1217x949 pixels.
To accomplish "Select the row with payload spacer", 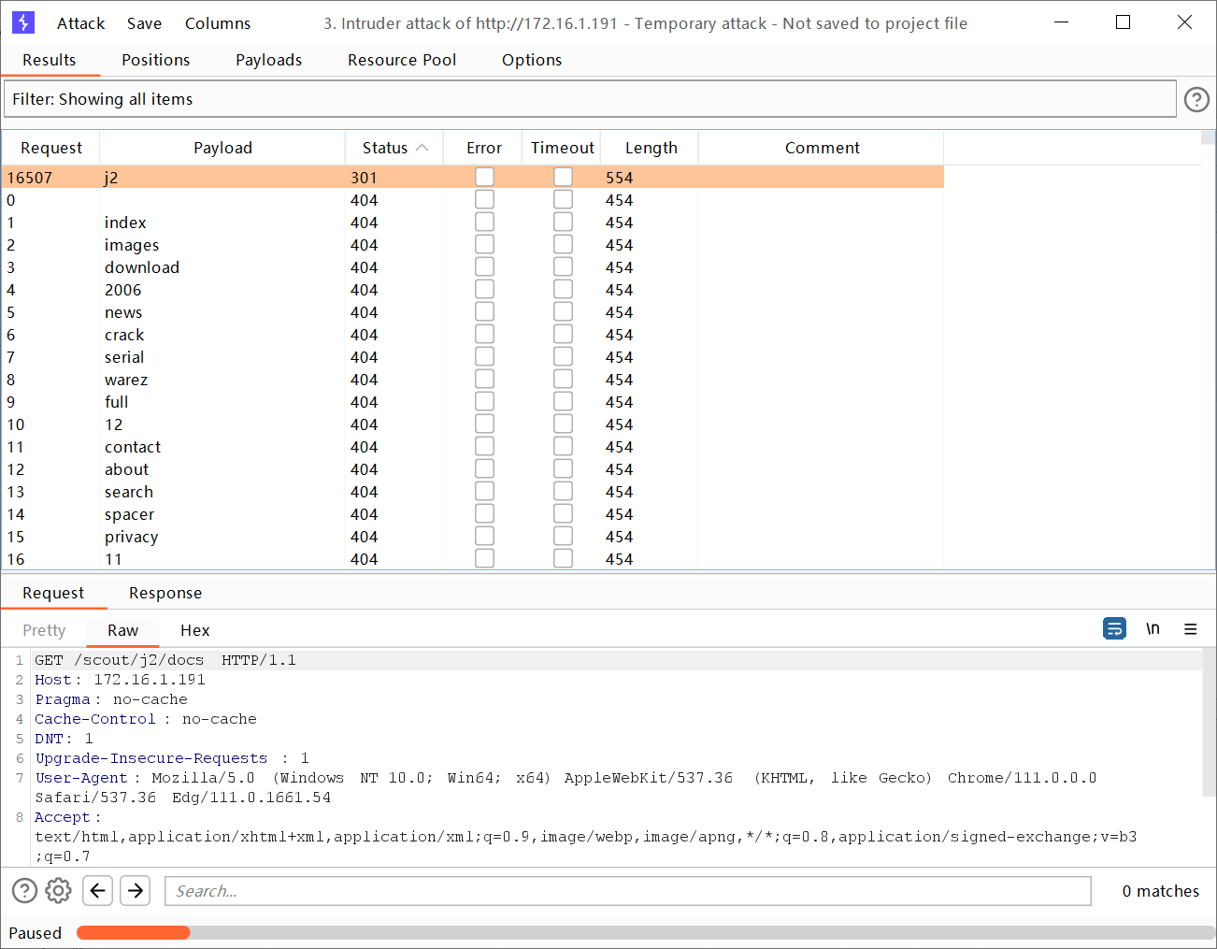I will pyautogui.click(x=472, y=513).
